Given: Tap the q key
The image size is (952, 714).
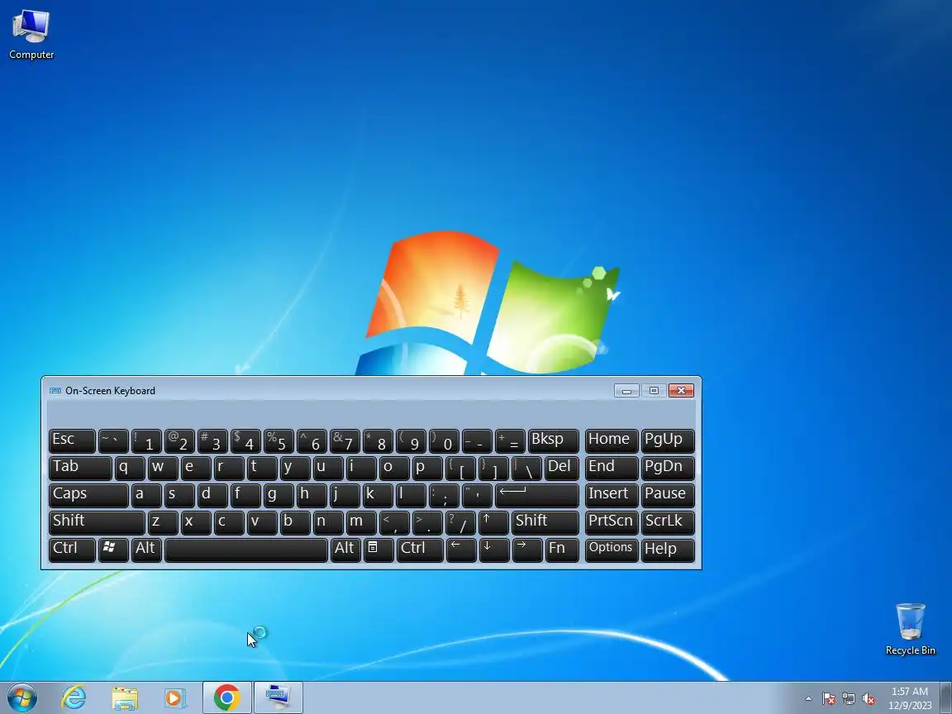Looking at the screenshot, I should coord(129,468).
